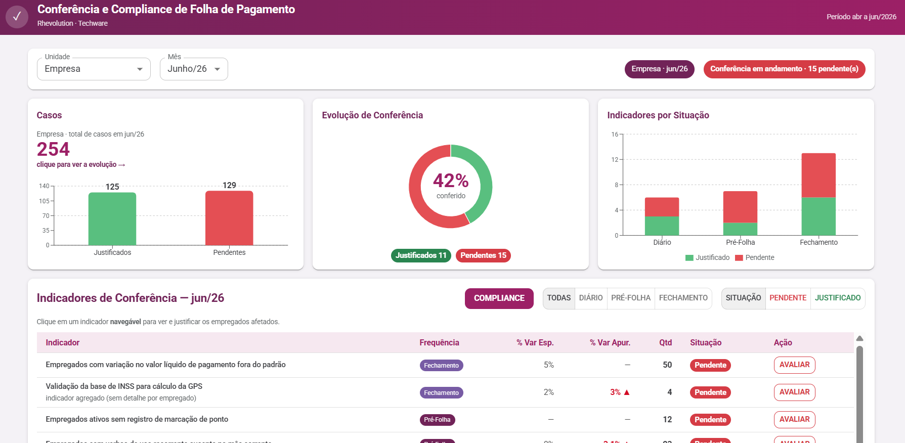Screen dimensions: 905x443
Task: Click the Fechamento stacked bar in chart
Action: (x=818, y=194)
